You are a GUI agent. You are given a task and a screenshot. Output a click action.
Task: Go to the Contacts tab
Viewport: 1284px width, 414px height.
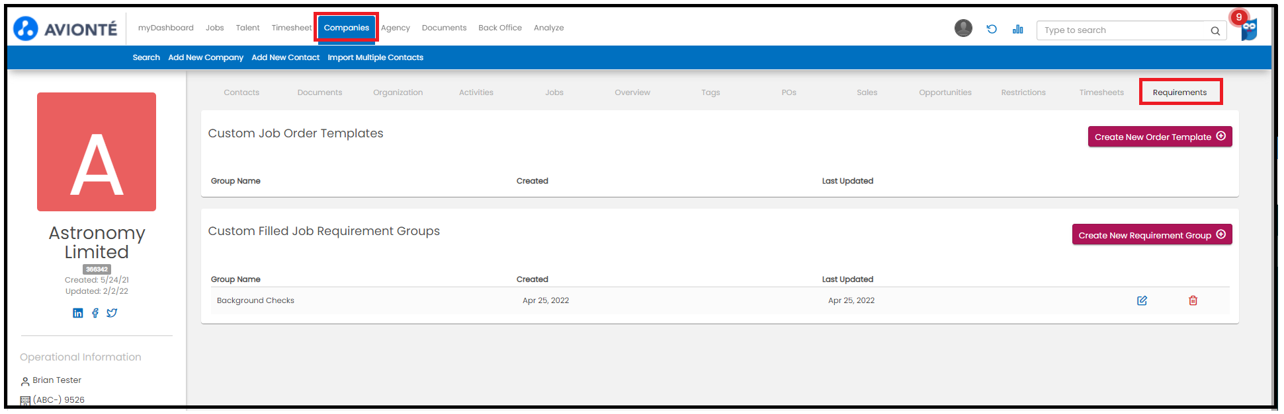pos(241,92)
